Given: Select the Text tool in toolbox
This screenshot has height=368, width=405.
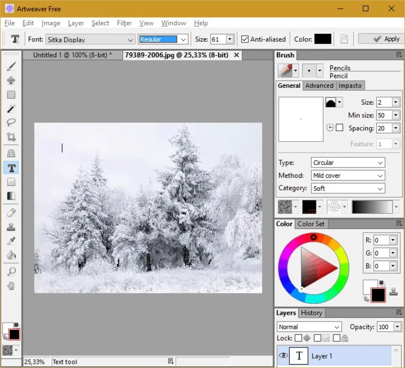Looking at the screenshot, I should click(x=11, y=168).
